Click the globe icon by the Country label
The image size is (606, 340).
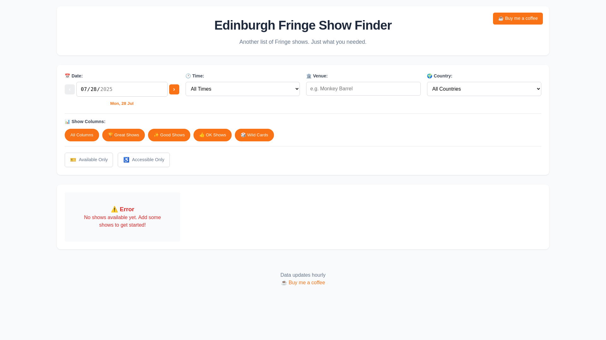tap(430, 76)
